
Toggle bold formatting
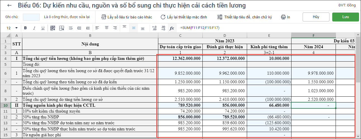coord(25,28)
